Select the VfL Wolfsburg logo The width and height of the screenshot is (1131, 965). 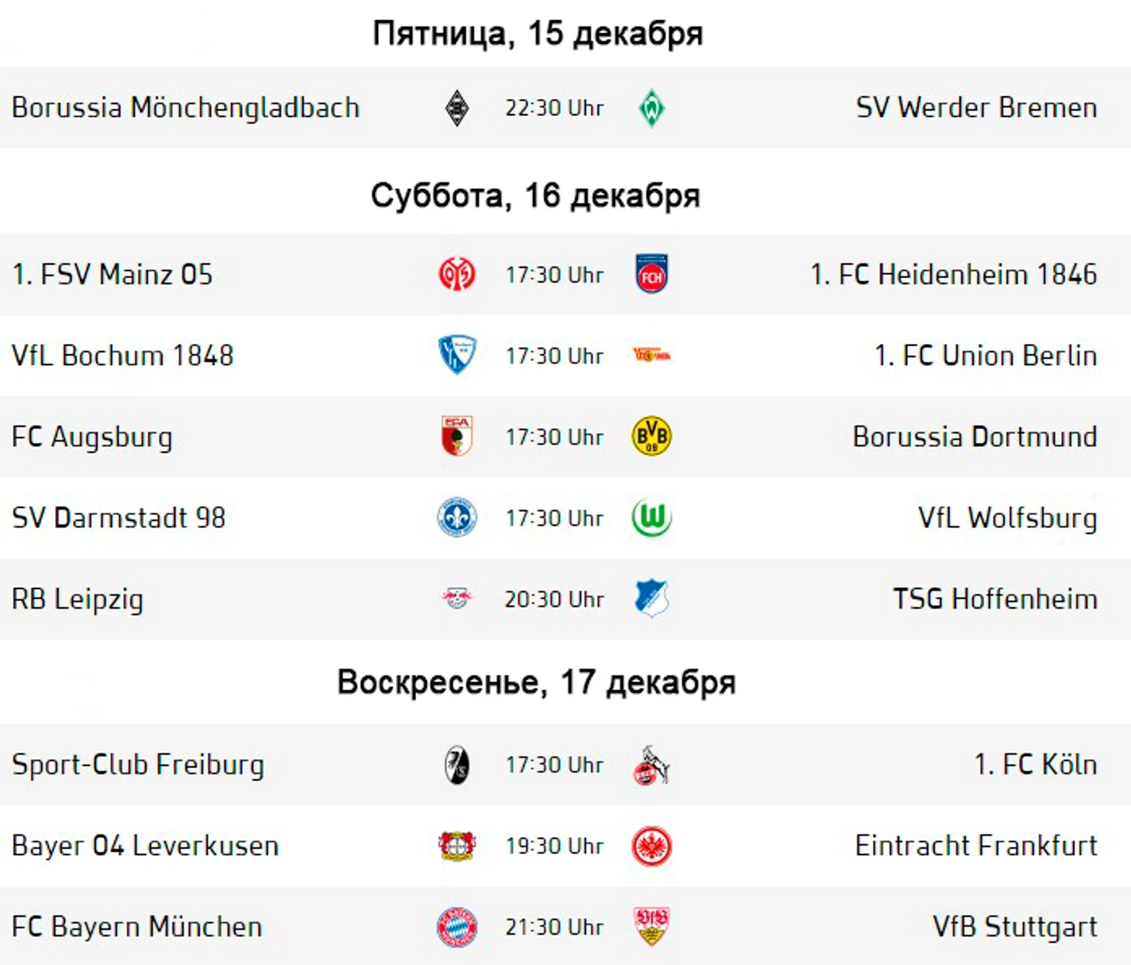pos(651,518)
